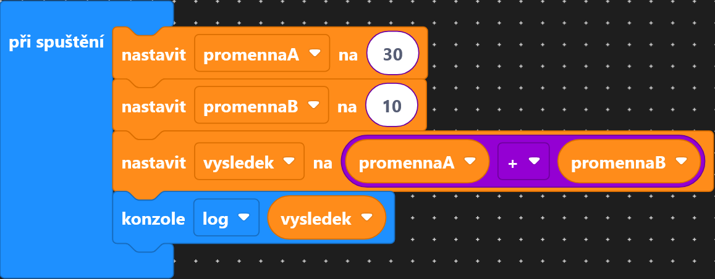Click the 'na' label in the vysledek block

tap(323, 162)
